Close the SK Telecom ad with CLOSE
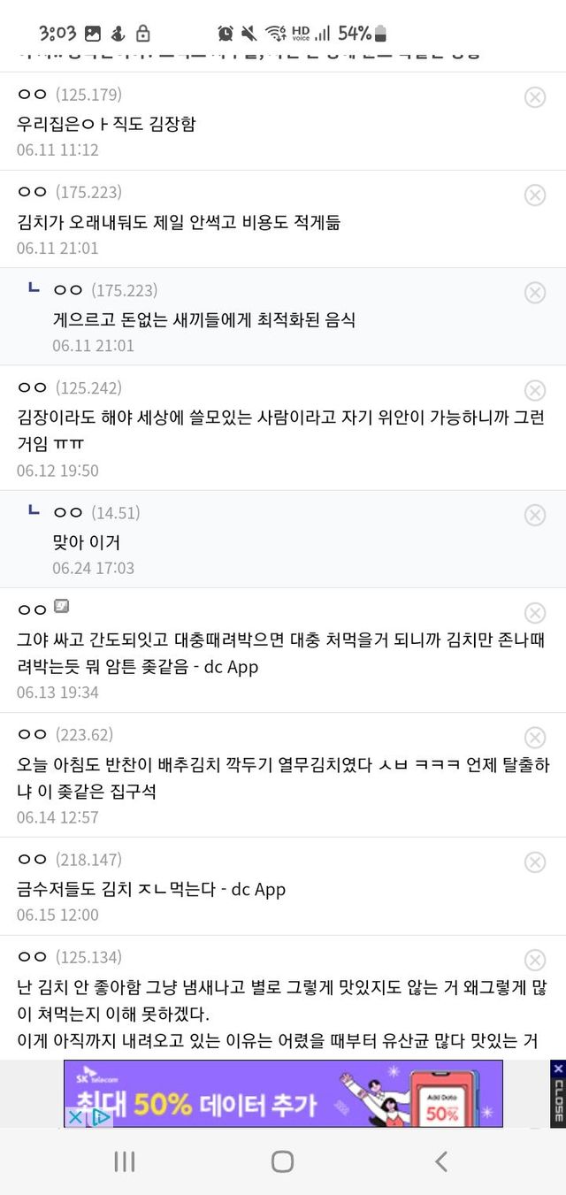Screen dimensions: 566x1195 click(558, 1094)
